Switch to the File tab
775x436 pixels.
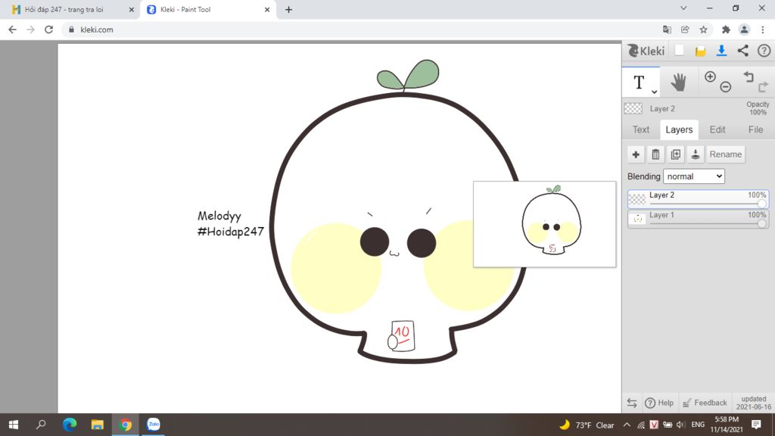click(755, 129)
